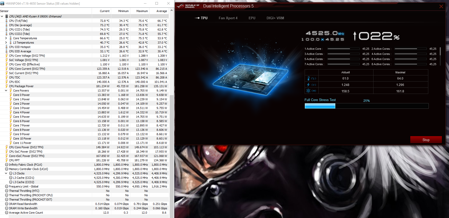Viewport: 449px width, 218px height.
Task: Adjust the 7 Active Cores ratio slider
Action: pyautogui.click(x=344, y=64)
